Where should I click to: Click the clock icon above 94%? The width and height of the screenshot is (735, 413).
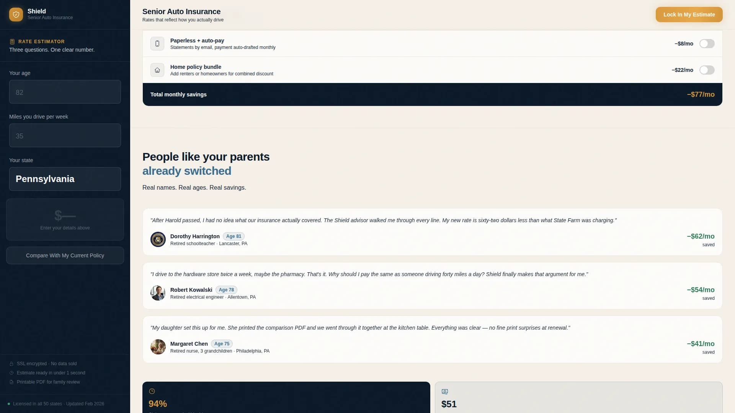click(152, 391)
